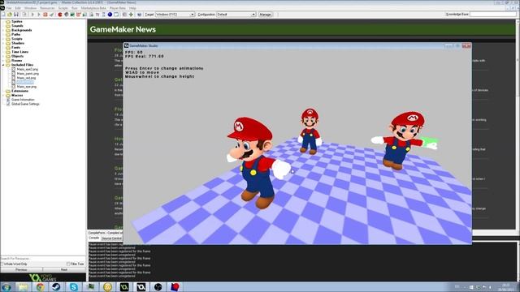
Task: Open Global Game Settings in tree
Action: [x=25, y=104]
